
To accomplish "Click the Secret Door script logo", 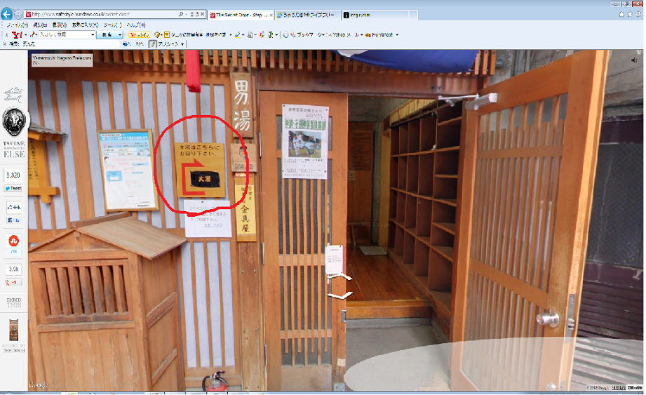I will pos(13,94).
